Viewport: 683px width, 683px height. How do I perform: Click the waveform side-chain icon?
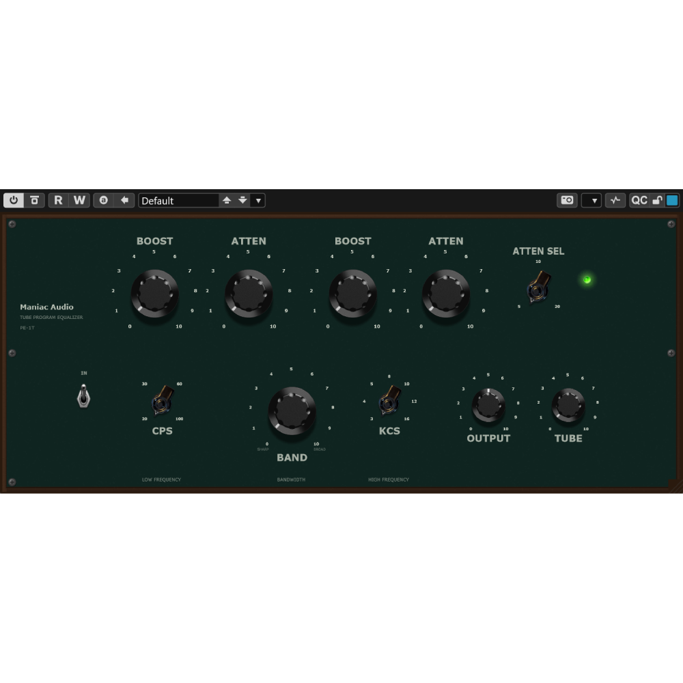615,200
